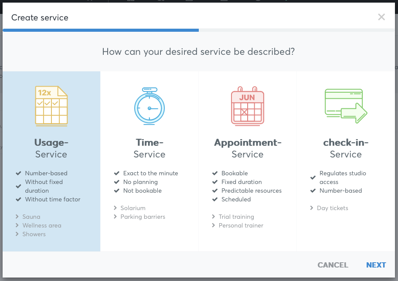The image size is (398, 281).
Task: Click the 'Regulates studio access' text
Action: [343, 177]
